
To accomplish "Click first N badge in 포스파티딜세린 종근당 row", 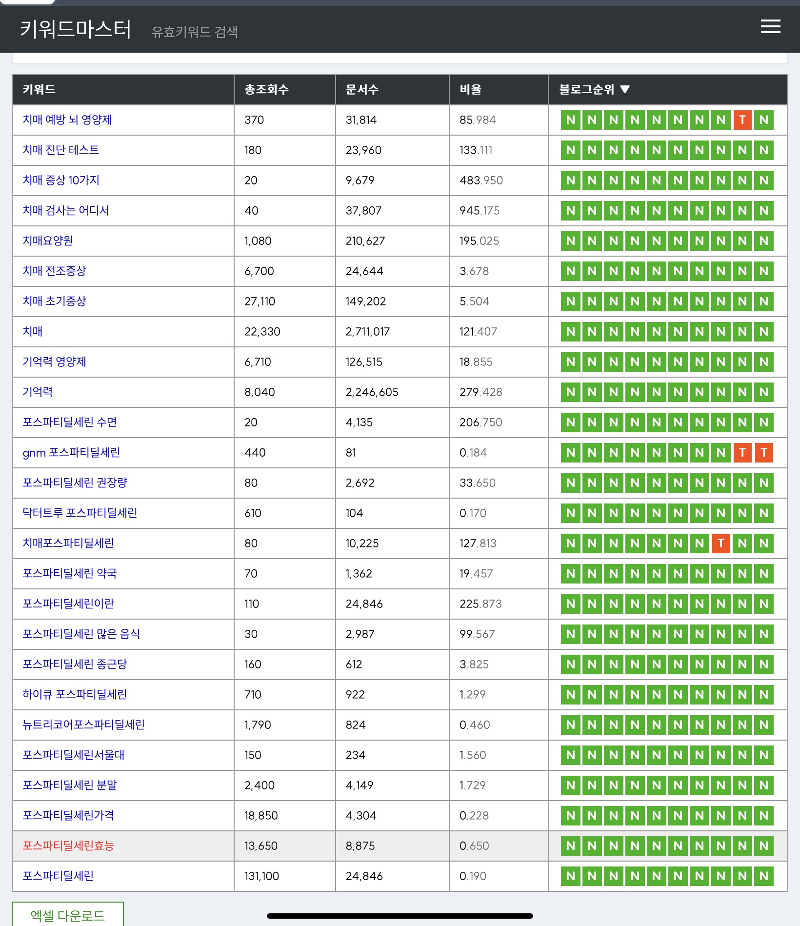I will [571, 664].
